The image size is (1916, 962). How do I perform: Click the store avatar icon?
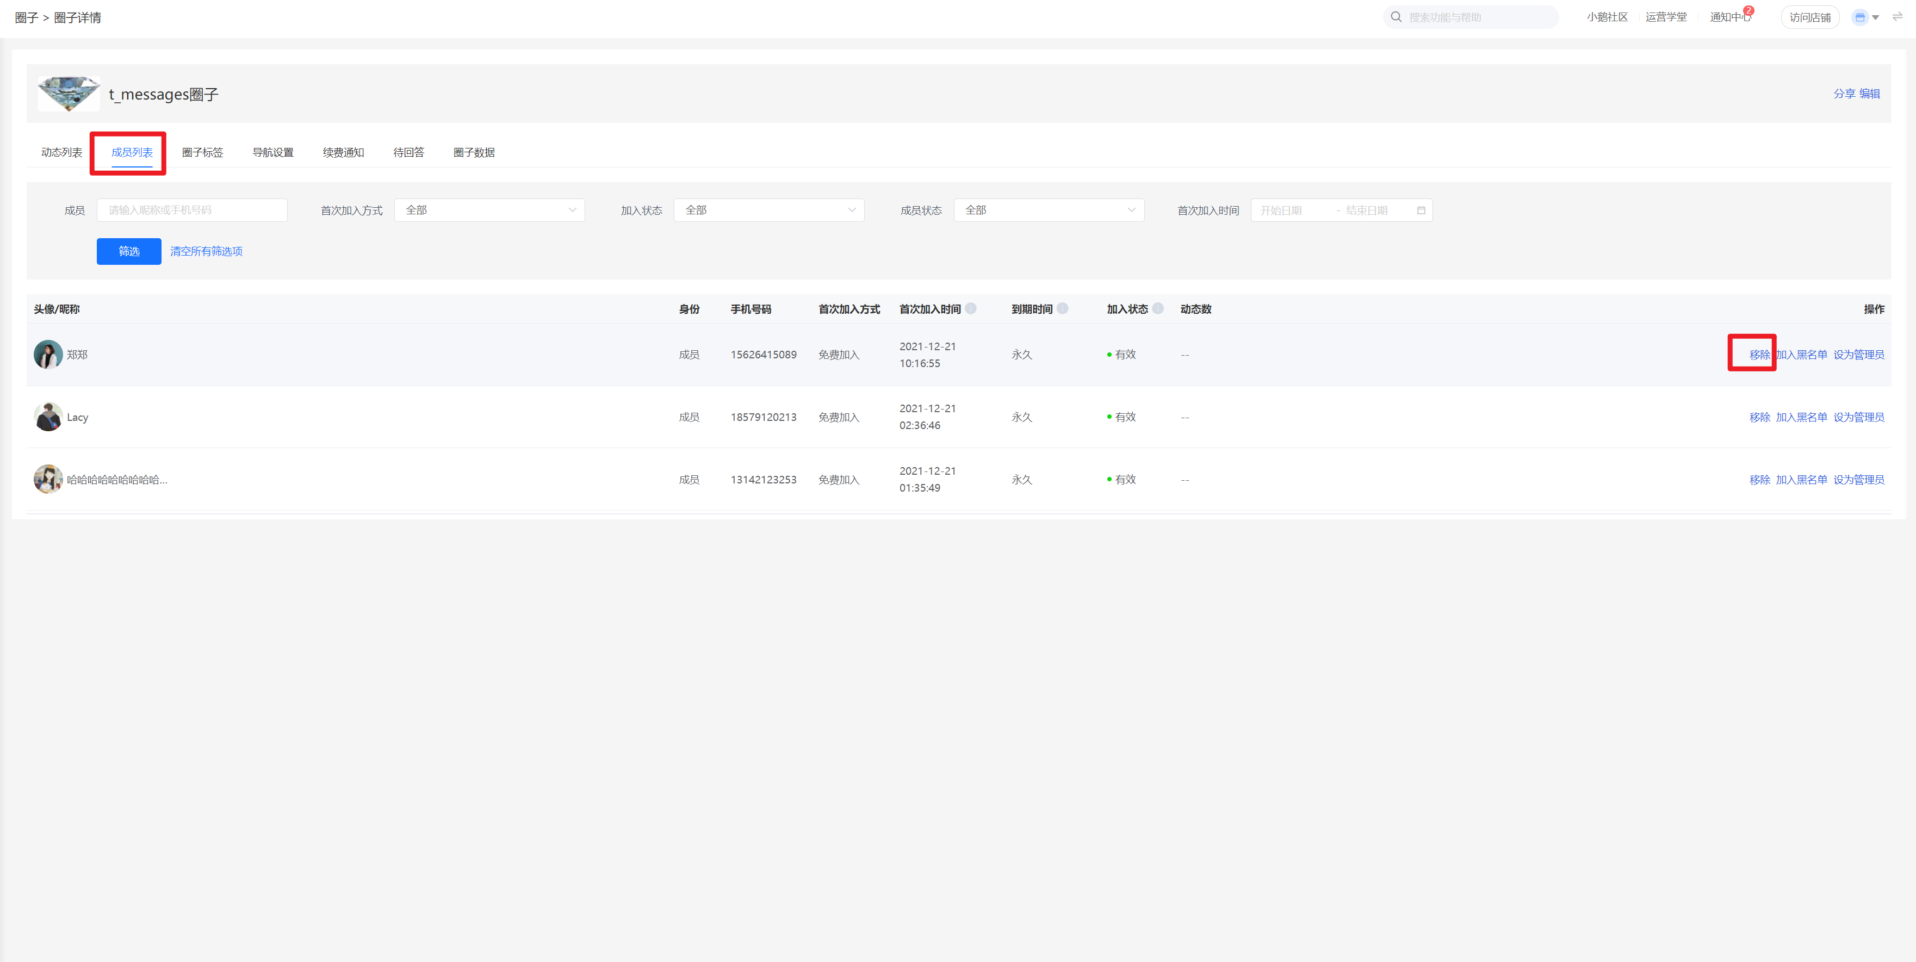click(x=1859, y=17)
